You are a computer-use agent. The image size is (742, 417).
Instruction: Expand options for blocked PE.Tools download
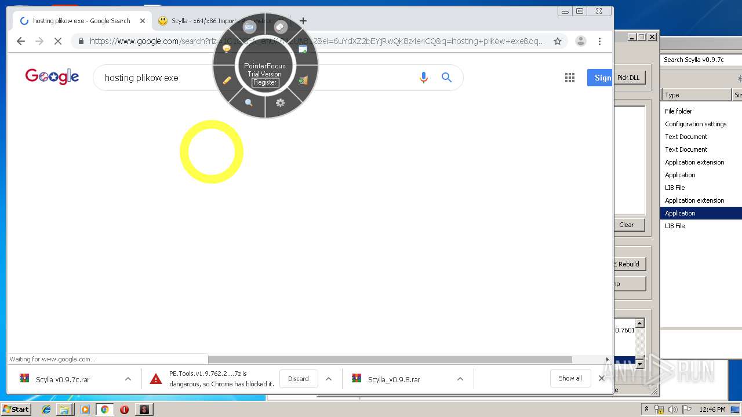tap(329, 379)
